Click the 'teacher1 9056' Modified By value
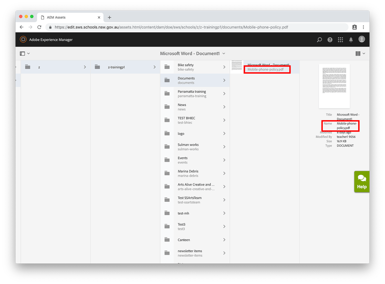The height and width of the screenshot is (284, 385). click(346, 137)
